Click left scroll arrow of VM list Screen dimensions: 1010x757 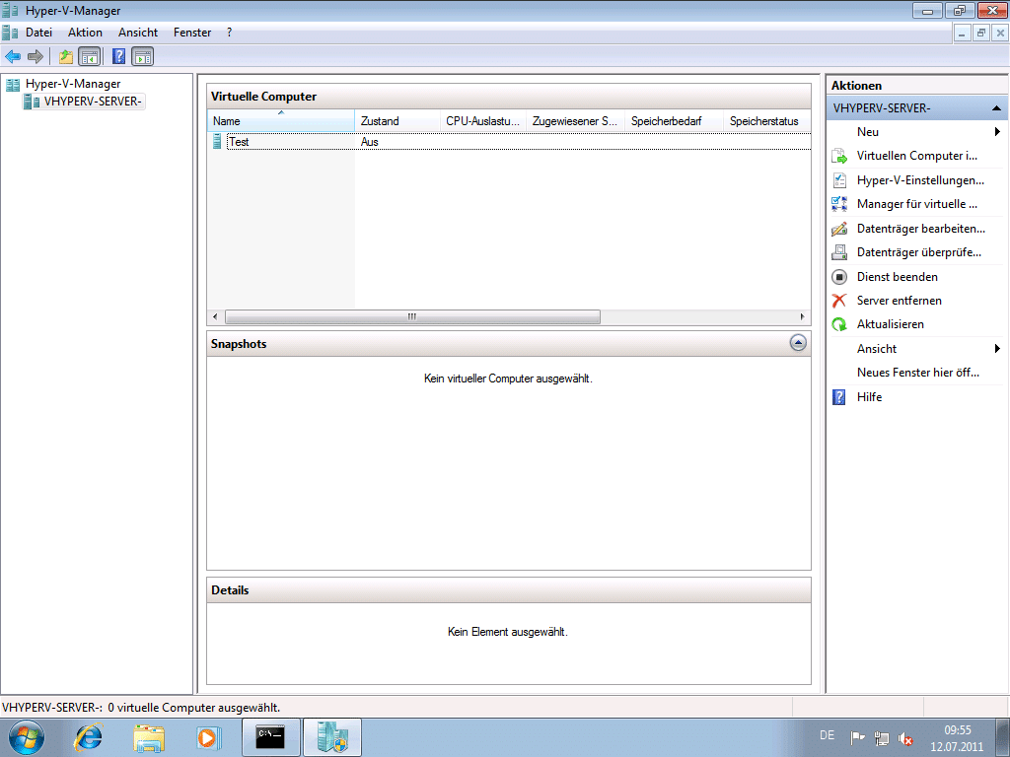(215, 316)
